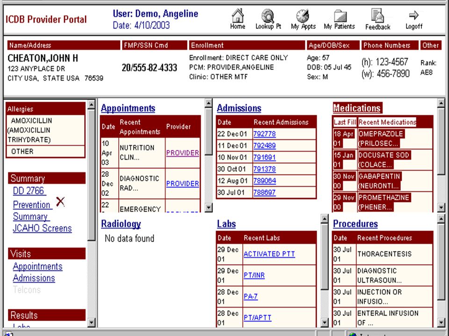Click the ICDB Provider Portal title
The width and height of the screenshot is (449, 336).
[x=46, y=20]
